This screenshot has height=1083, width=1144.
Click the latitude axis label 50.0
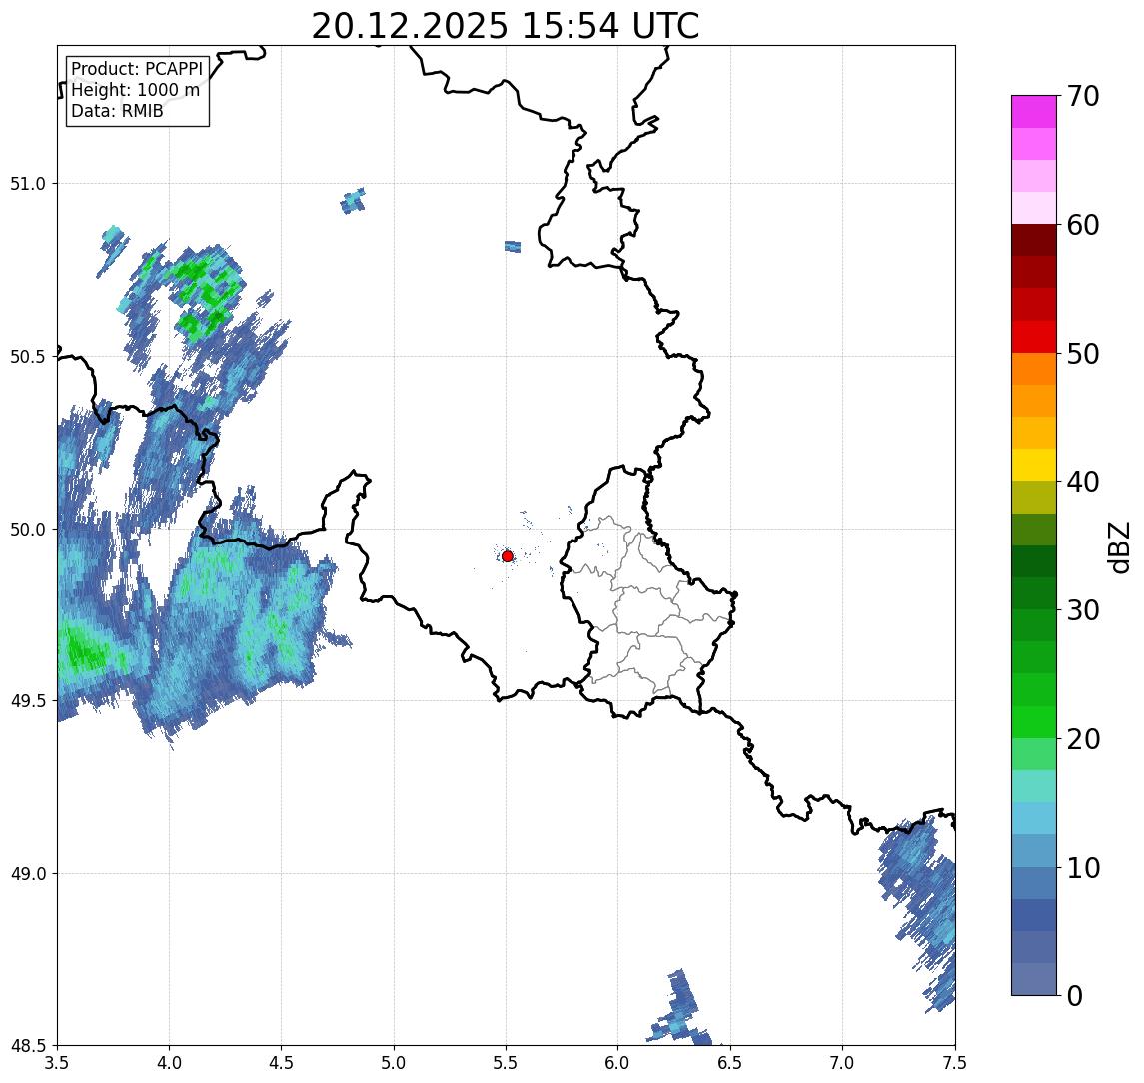tap(28, 530)
